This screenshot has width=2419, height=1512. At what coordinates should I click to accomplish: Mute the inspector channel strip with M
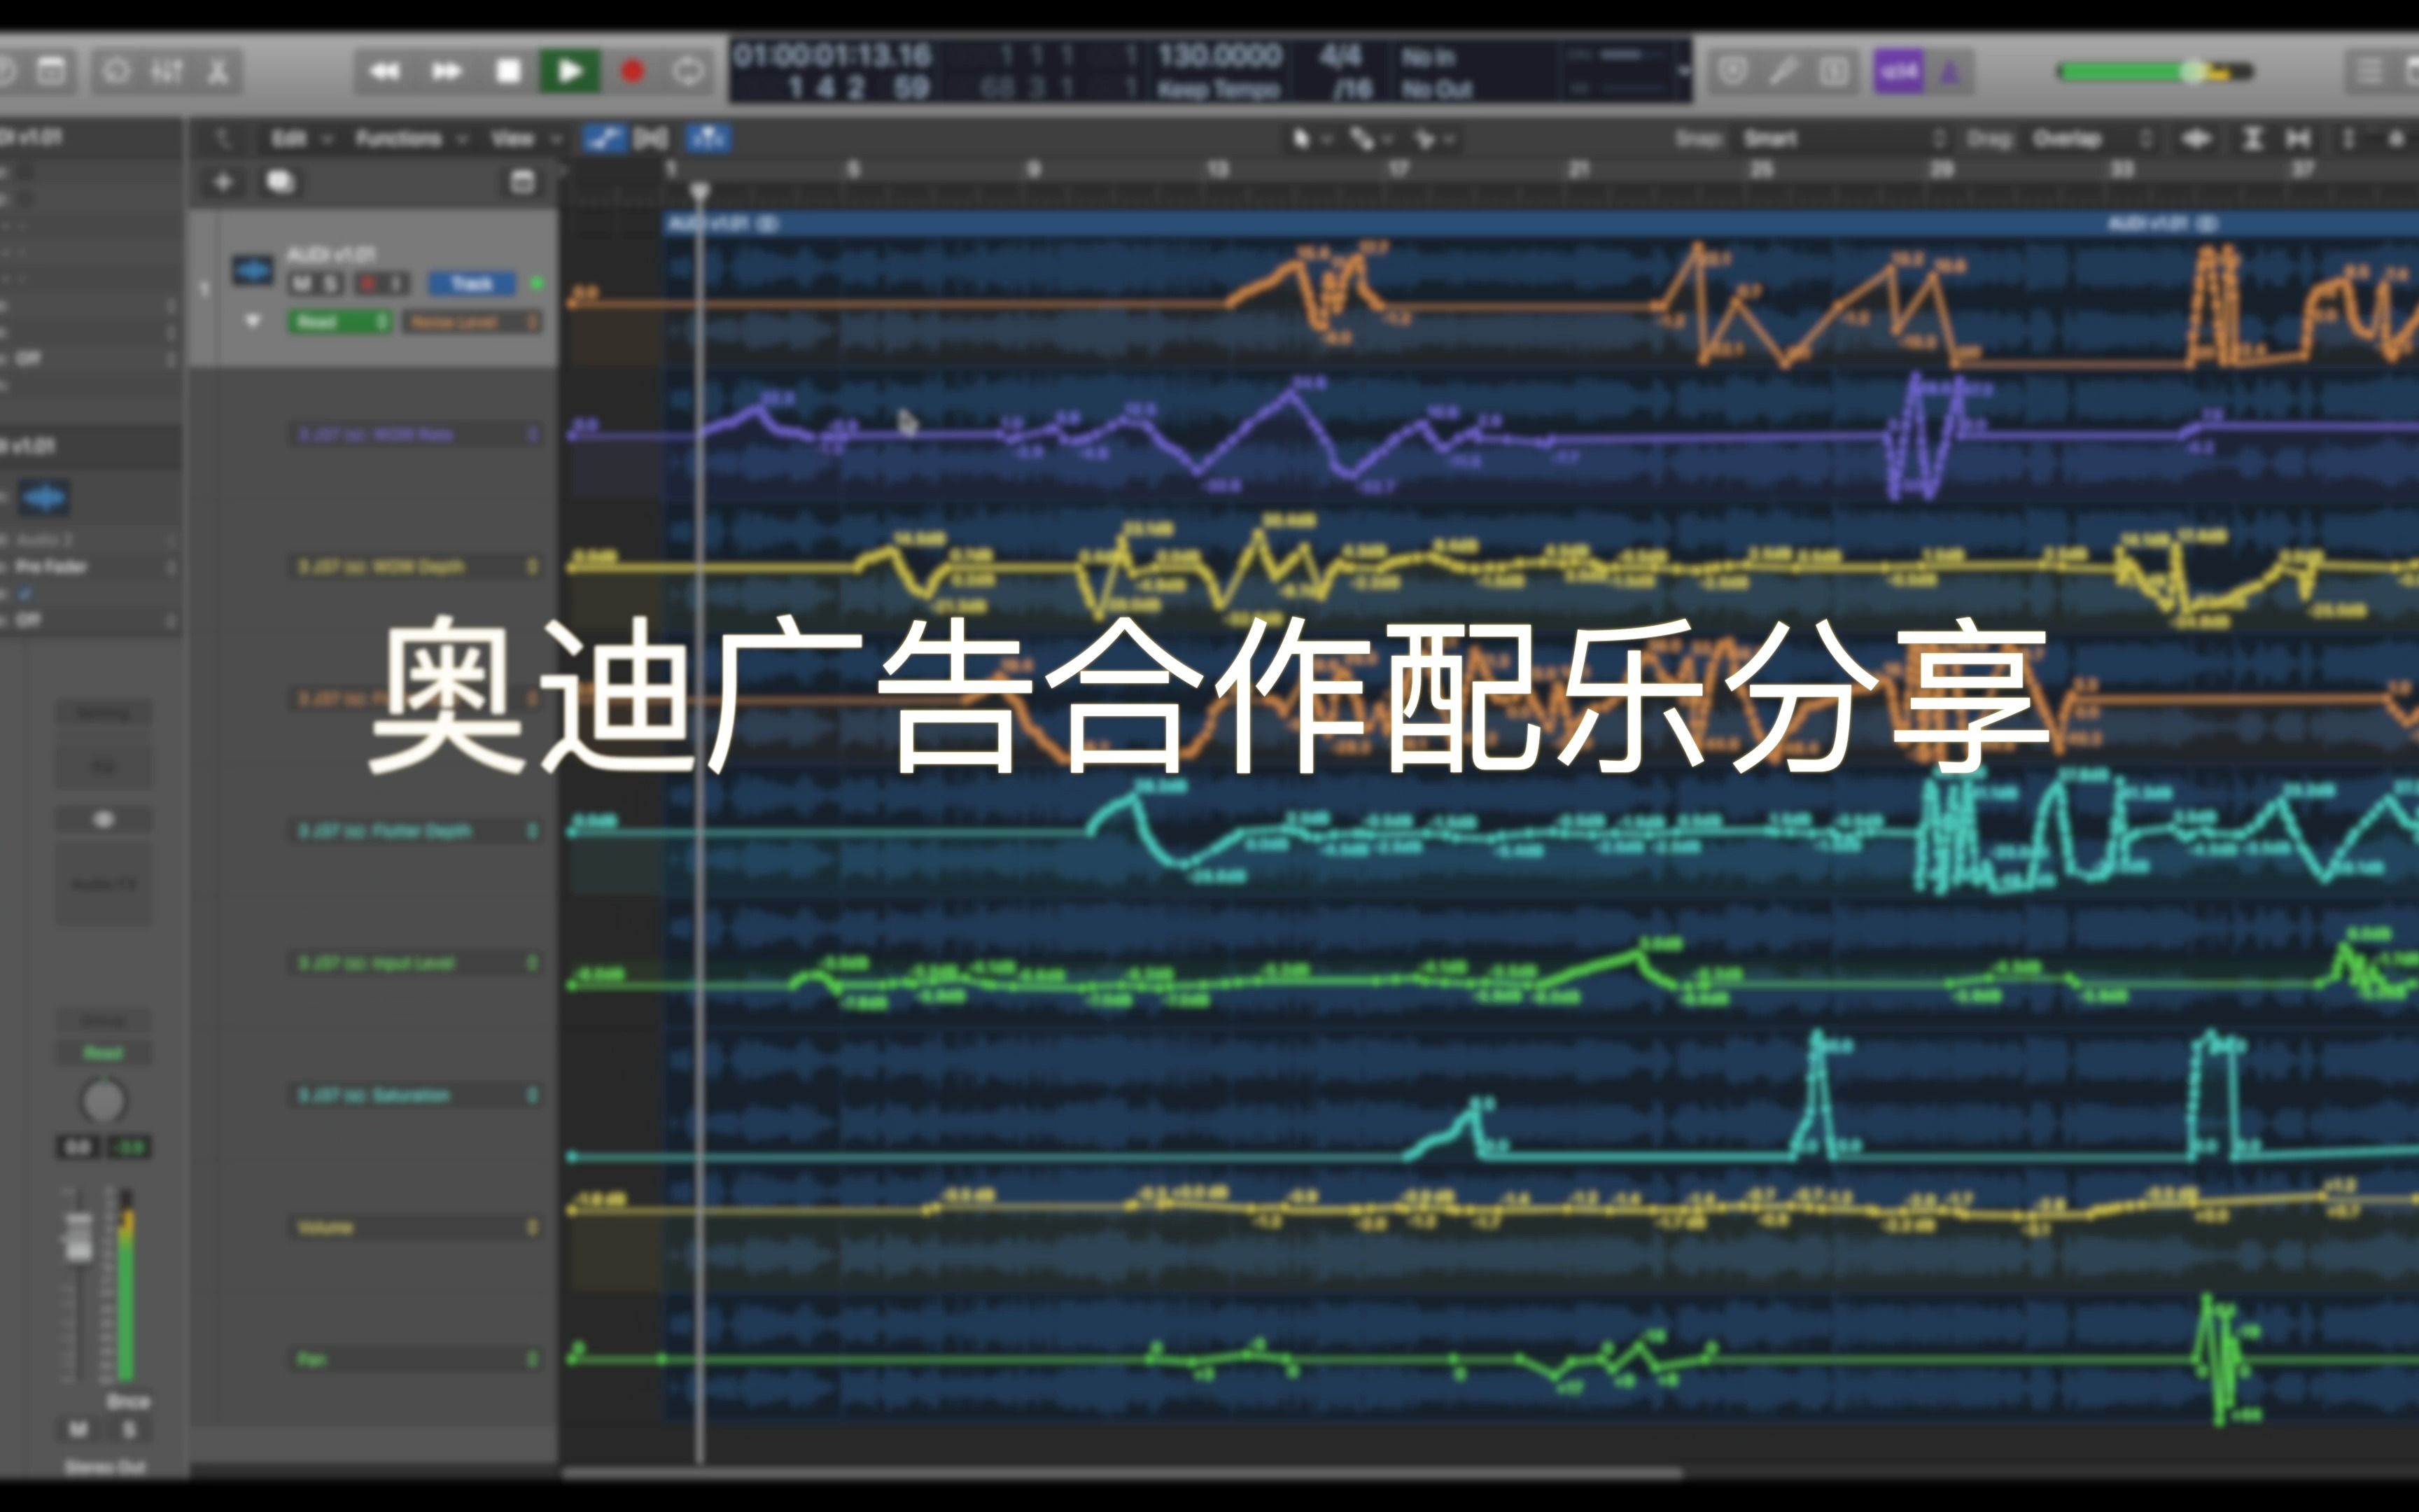[78, 1430]
